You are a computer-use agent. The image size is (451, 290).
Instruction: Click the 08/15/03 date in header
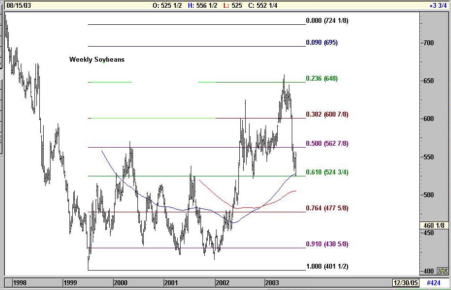coord(18,5)
